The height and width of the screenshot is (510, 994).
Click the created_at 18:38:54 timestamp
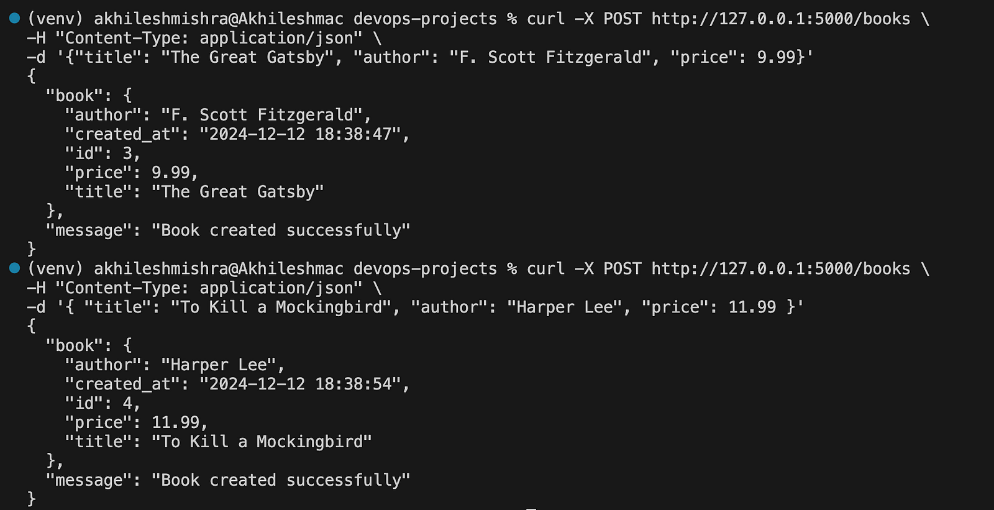[300, 384]
